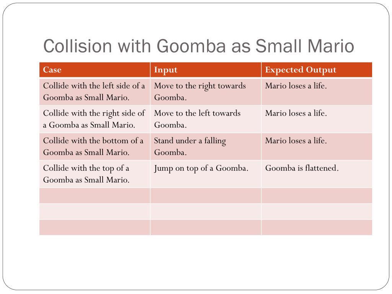Click the second row's 'Mario loses a life' cell
Image resolution: width=392 pixels, height=294 pixels.
click(x=317, y=119)
